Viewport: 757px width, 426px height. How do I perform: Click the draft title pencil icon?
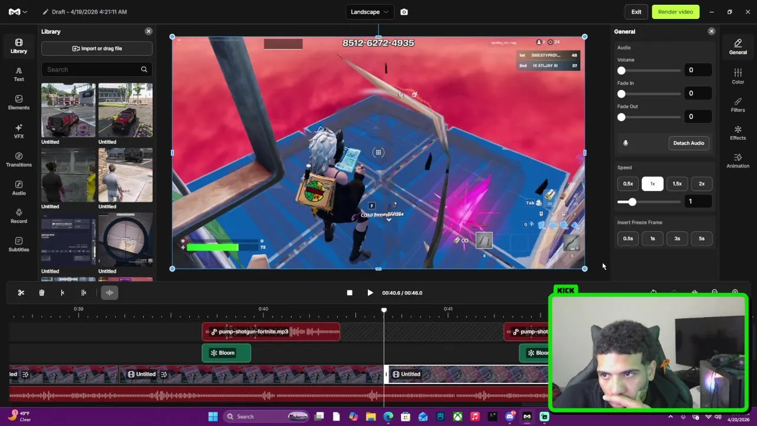click(x=46, y=12)
